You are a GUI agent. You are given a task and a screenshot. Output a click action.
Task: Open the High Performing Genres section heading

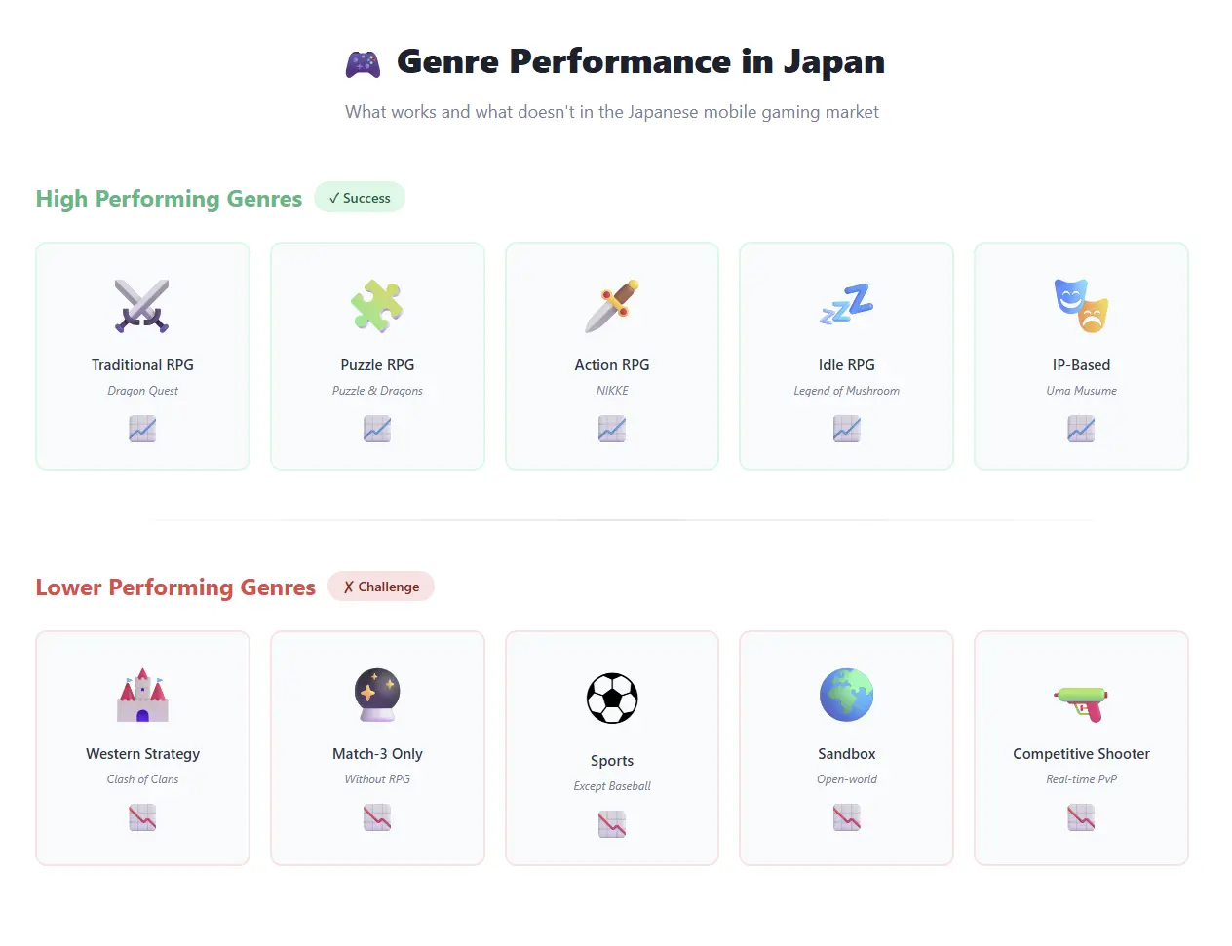169,199
